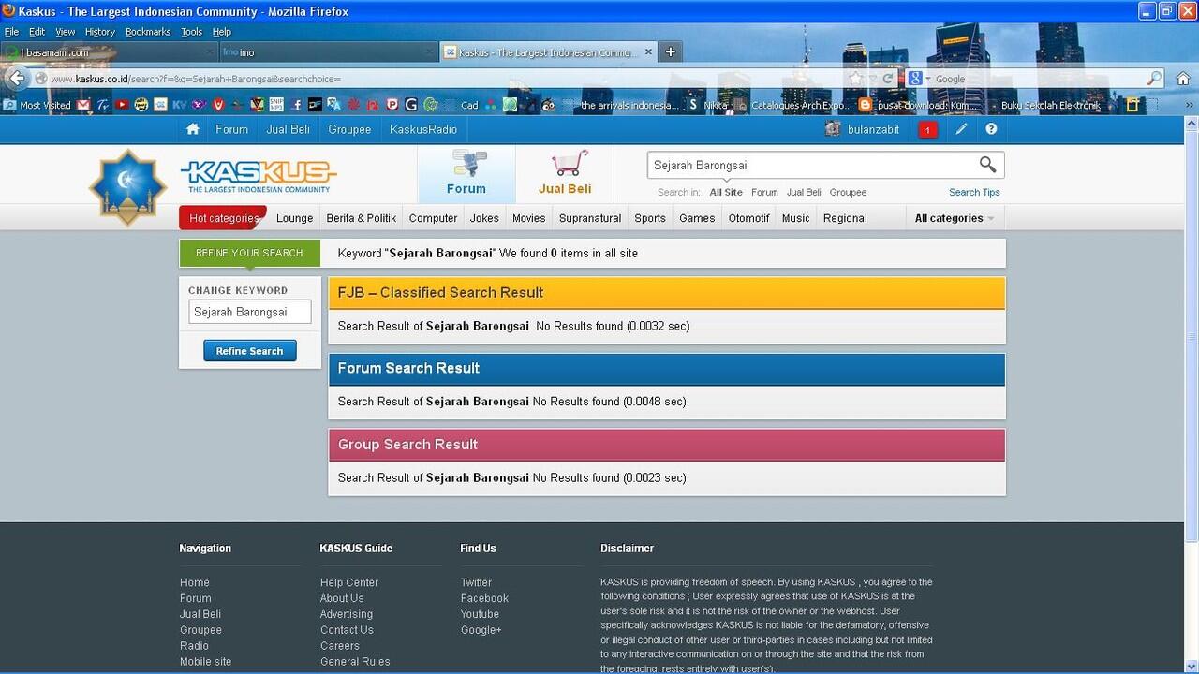Bookmark this page with the star icon

855,79
